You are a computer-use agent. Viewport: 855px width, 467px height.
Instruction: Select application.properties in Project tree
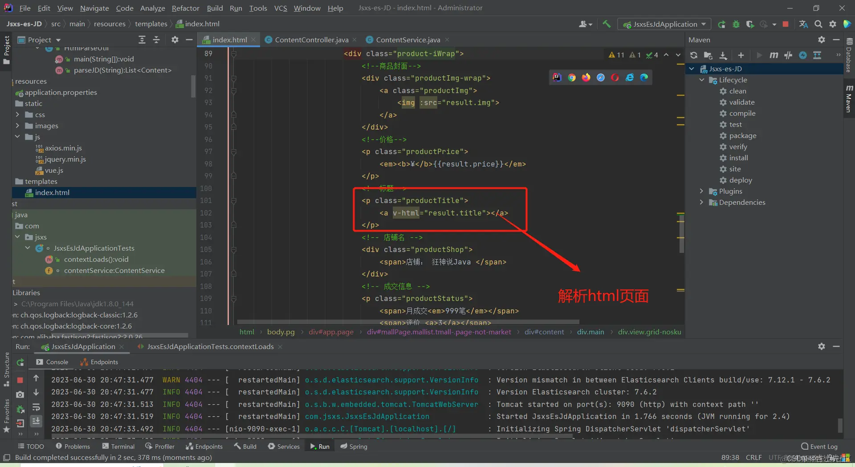coord(61,92)
